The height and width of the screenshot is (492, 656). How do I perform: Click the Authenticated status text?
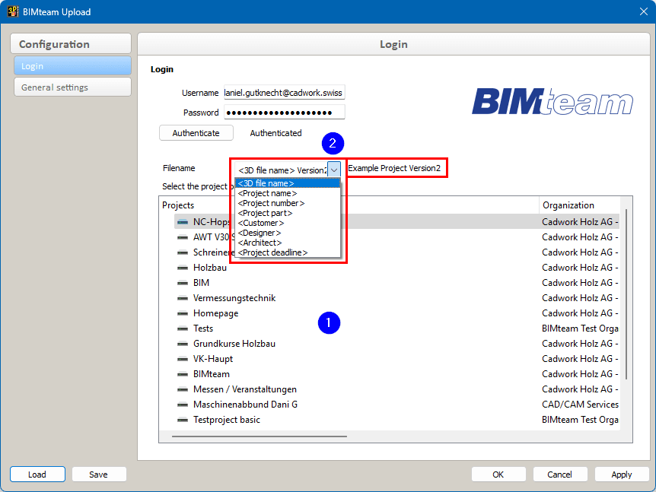click(x=275, y=133)
